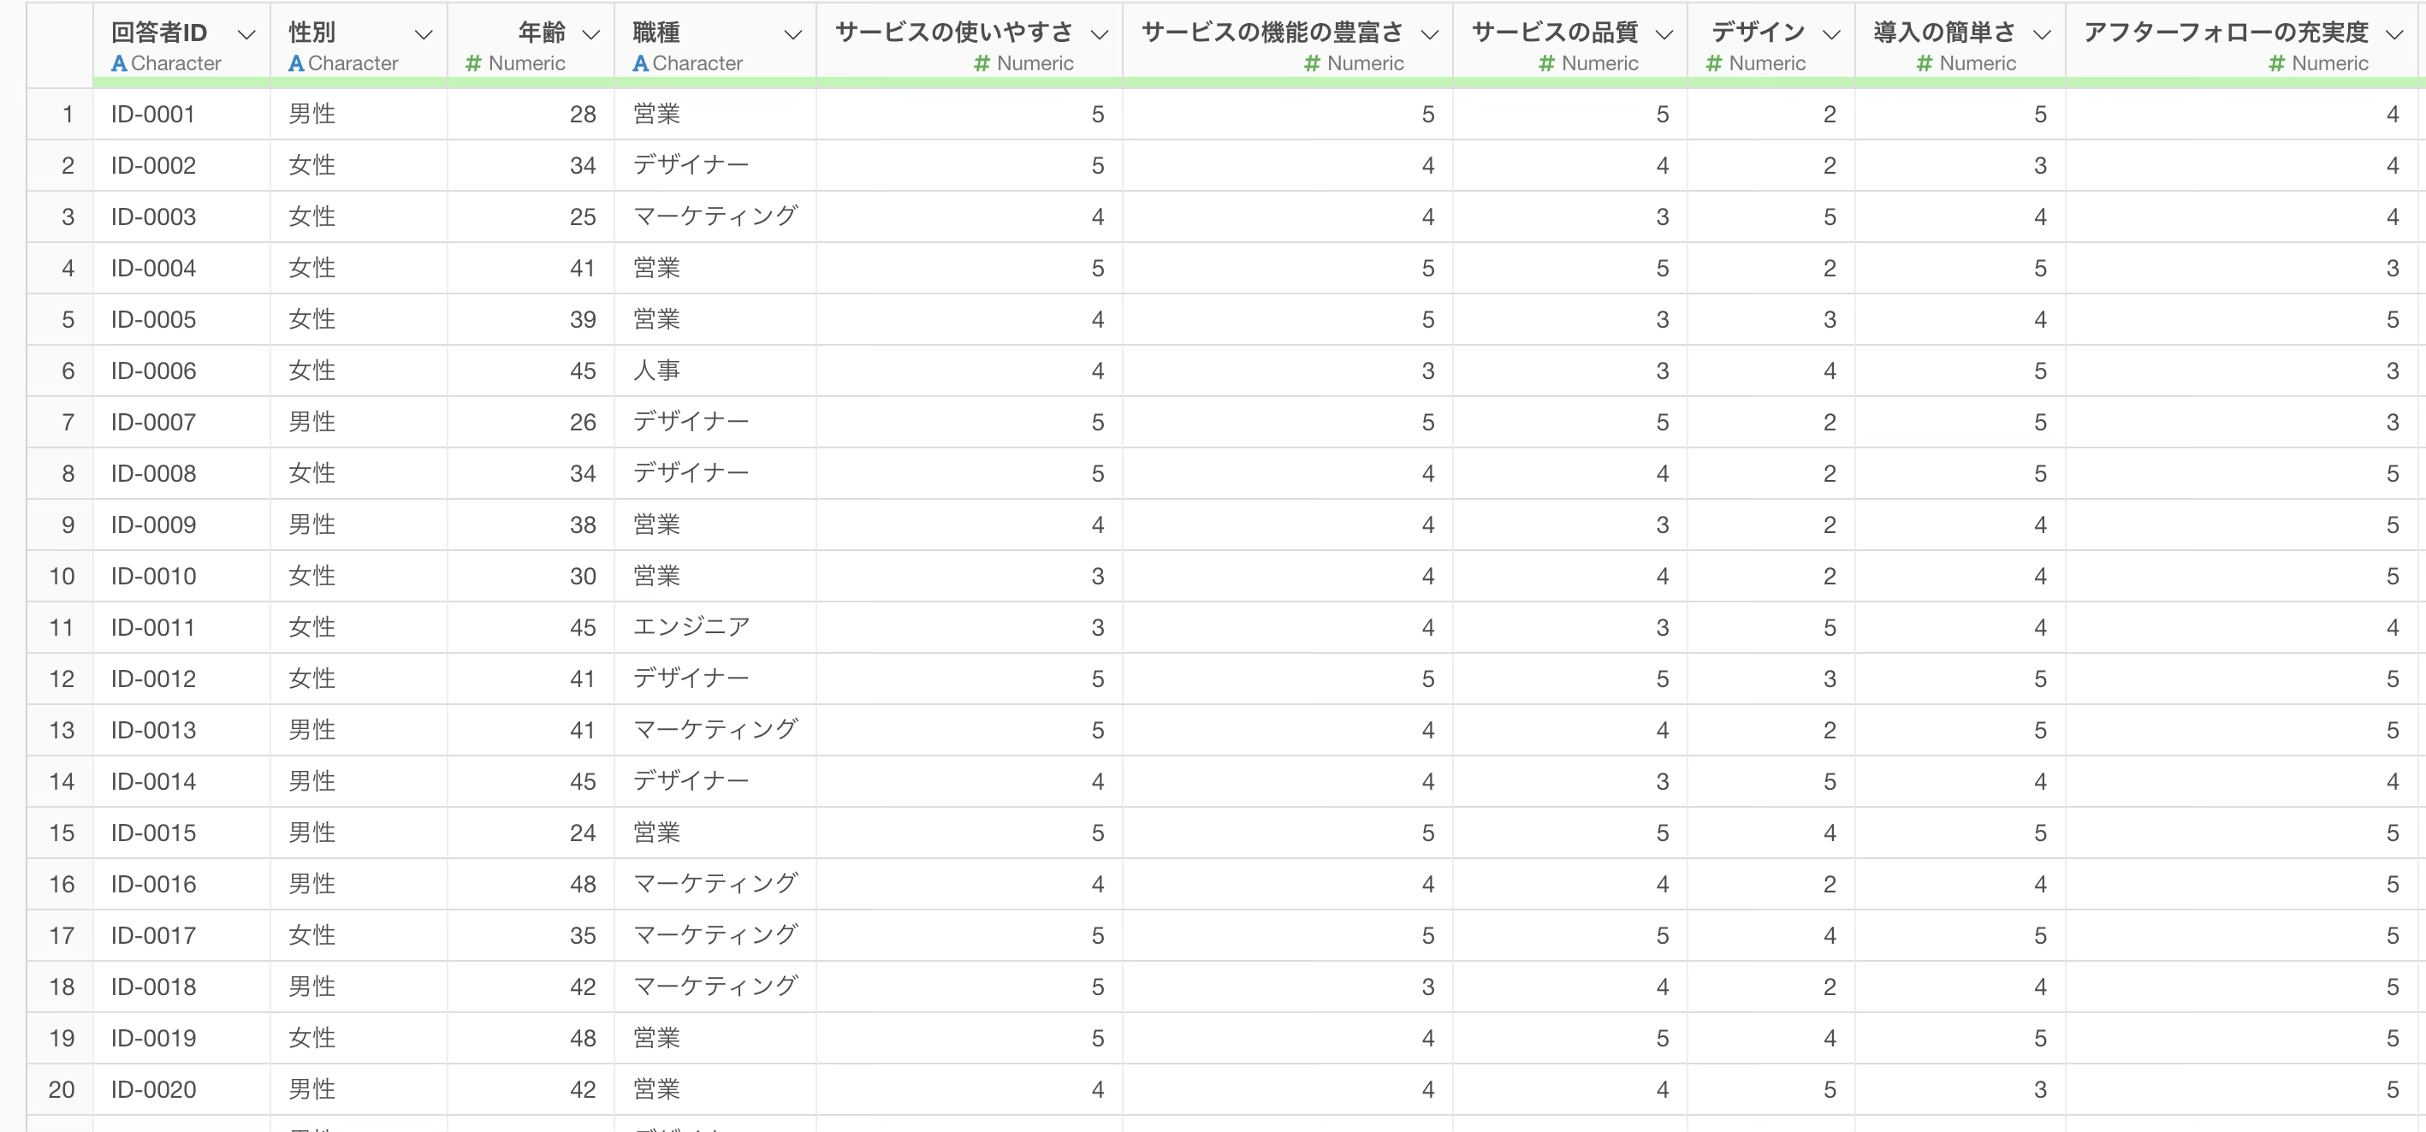Select the サービスの品質 column header text
The height and width of the screenshot is (1132, 2426).
1555,33
